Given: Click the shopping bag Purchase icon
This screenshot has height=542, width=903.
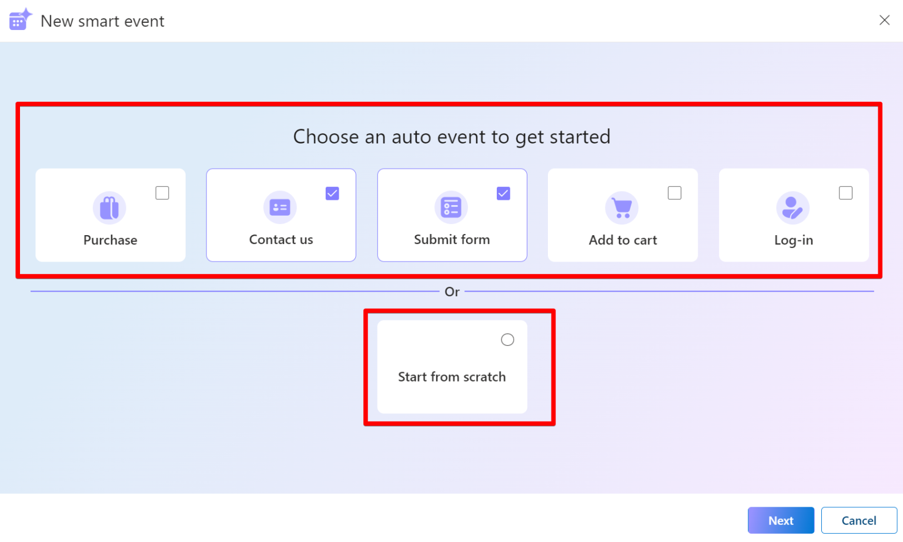Looking at the screenshot, I should (x=110, y=208).
